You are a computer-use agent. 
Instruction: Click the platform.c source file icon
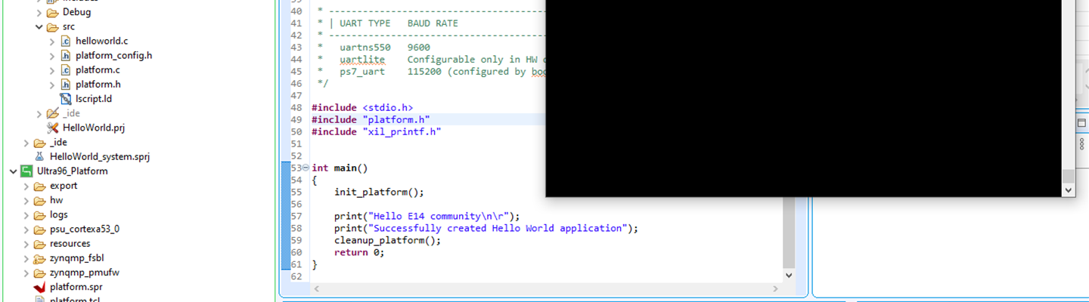(x=65, y=69)
